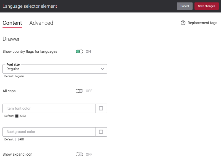221x160 pixels.
Task: Open the Replacement tags link
Action: click(x=202, y=23)
